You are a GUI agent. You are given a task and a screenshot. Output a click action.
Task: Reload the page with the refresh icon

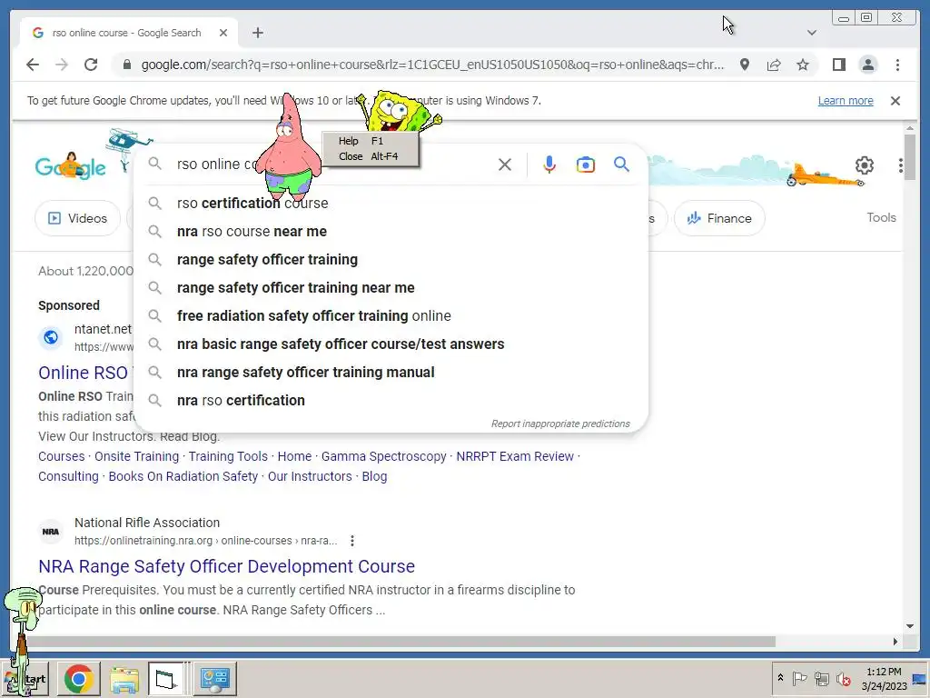91,65
